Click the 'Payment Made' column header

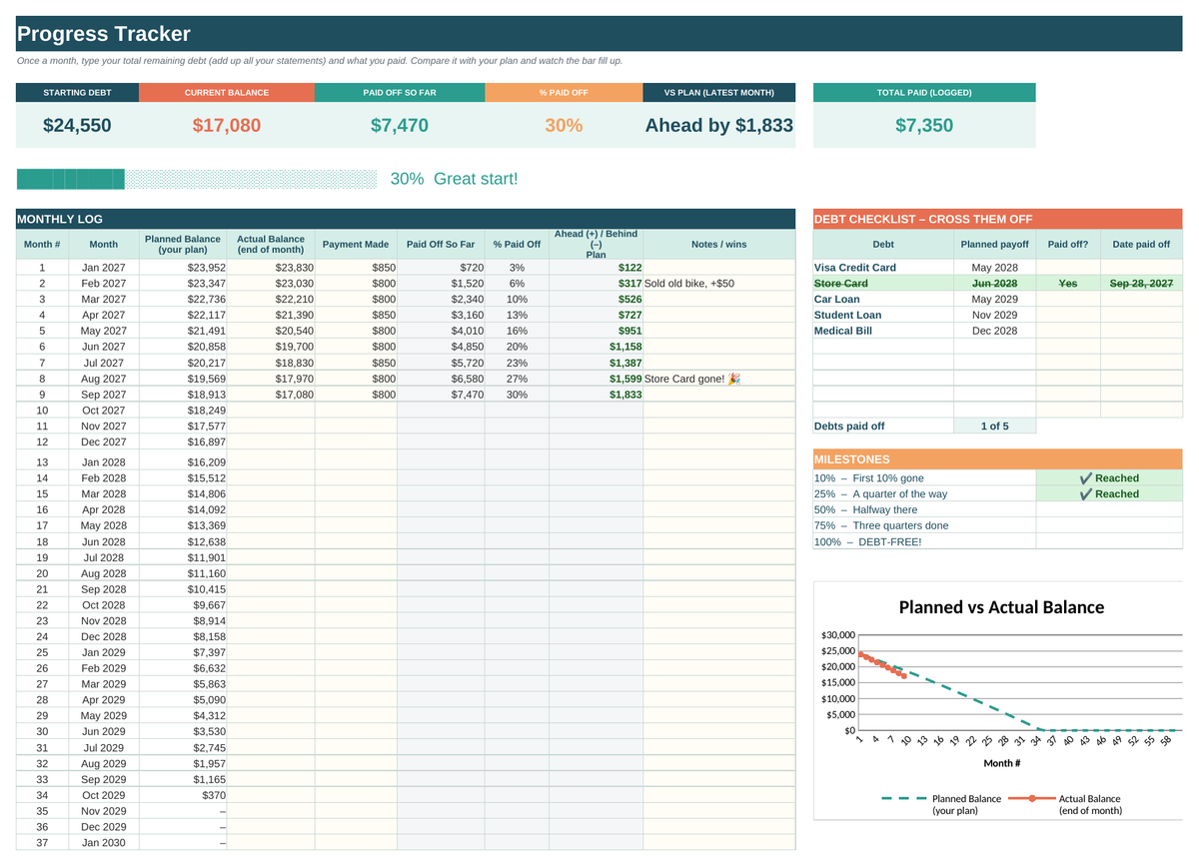point(356,244)
